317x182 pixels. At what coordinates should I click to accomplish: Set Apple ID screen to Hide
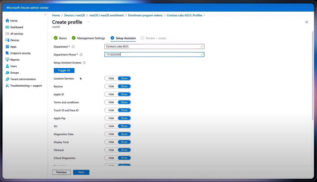click(111, 94)
